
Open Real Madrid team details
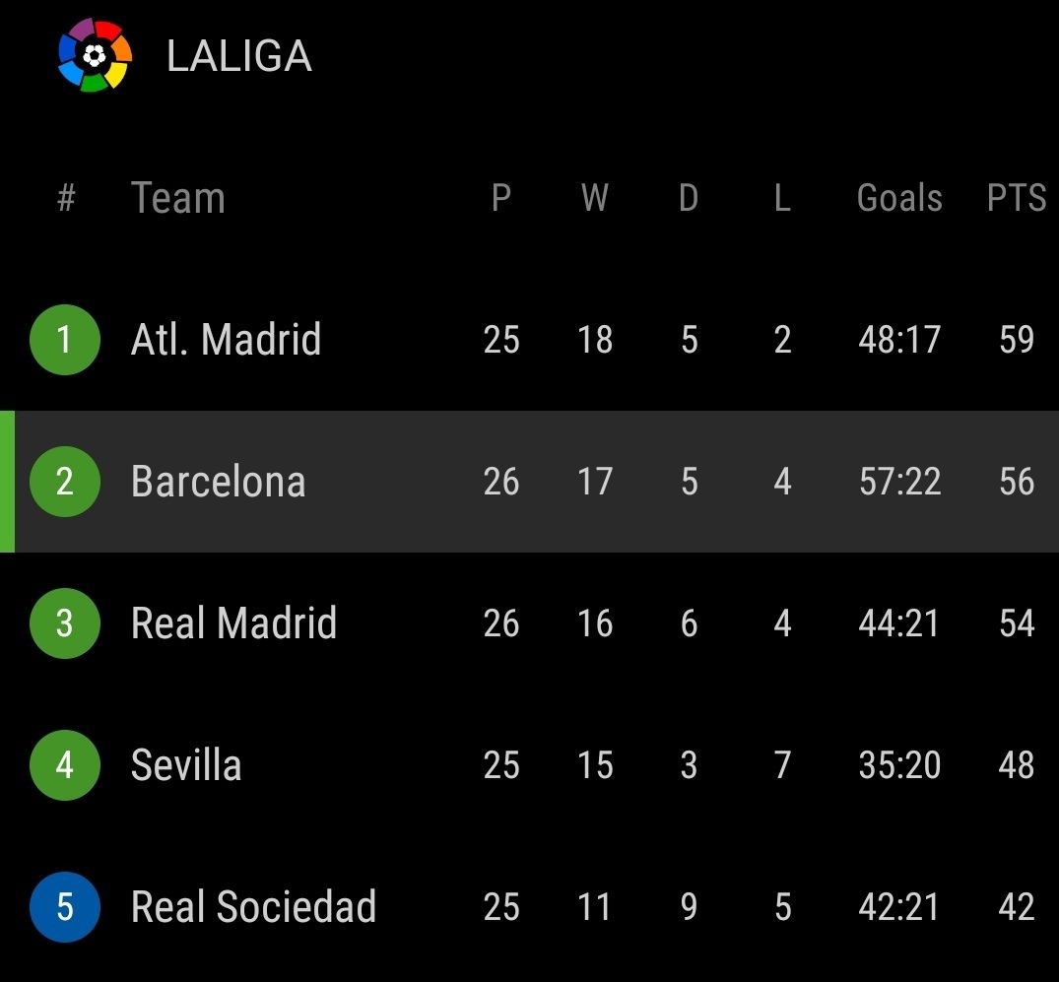233,623
